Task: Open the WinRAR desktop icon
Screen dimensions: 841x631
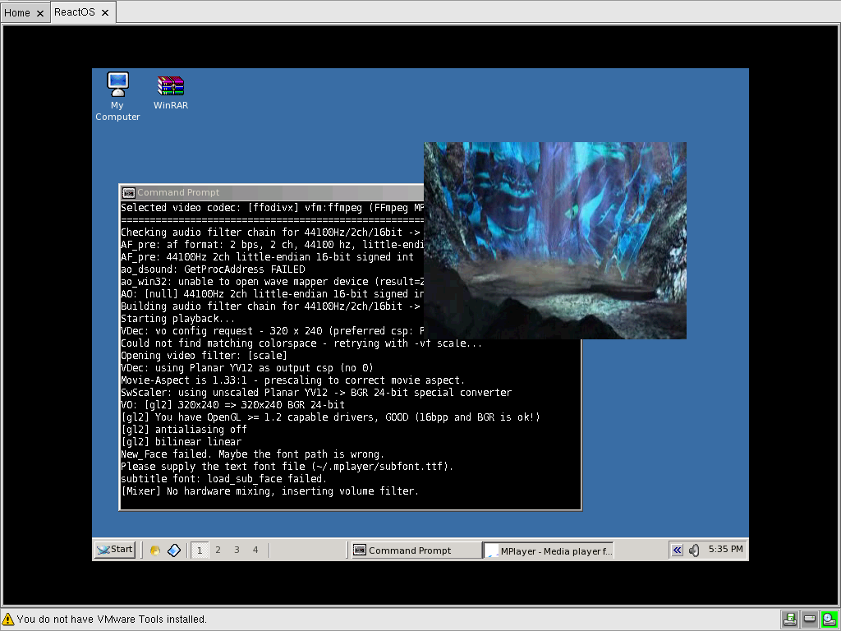Action: point(171,85)
